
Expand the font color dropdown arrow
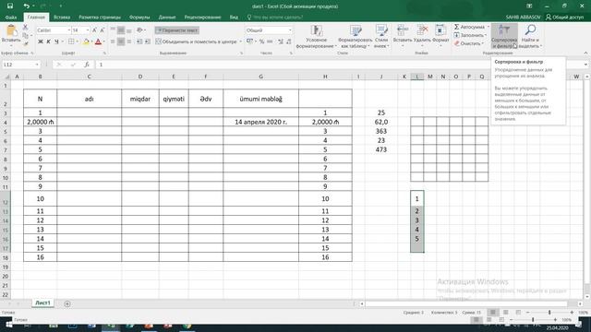coord(103,41)
